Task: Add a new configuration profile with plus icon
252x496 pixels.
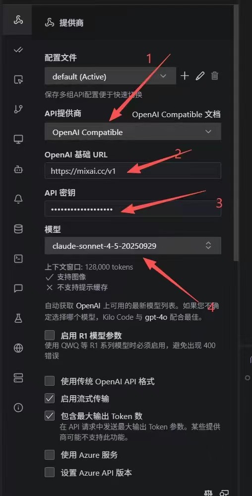Action: [185, 76]
